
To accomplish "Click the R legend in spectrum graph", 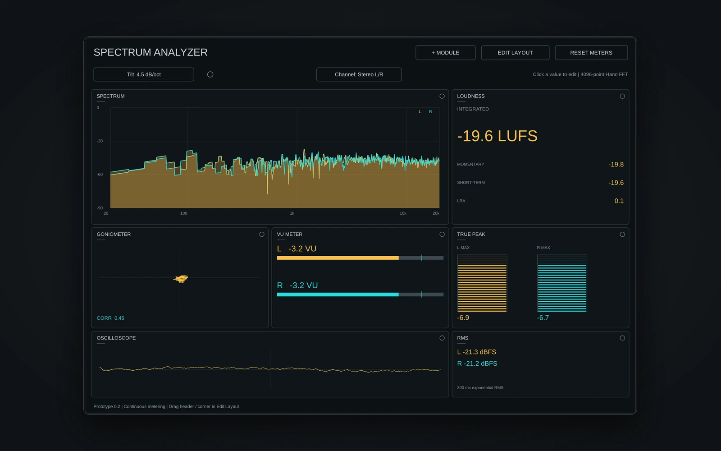I will pos(430,112).
